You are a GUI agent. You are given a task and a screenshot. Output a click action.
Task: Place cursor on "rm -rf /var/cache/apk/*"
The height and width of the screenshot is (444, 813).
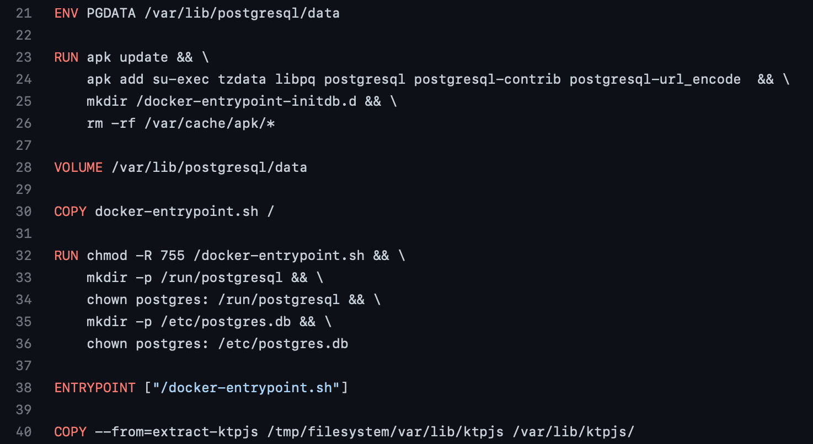pyautogui.click(x=180, y=123)
